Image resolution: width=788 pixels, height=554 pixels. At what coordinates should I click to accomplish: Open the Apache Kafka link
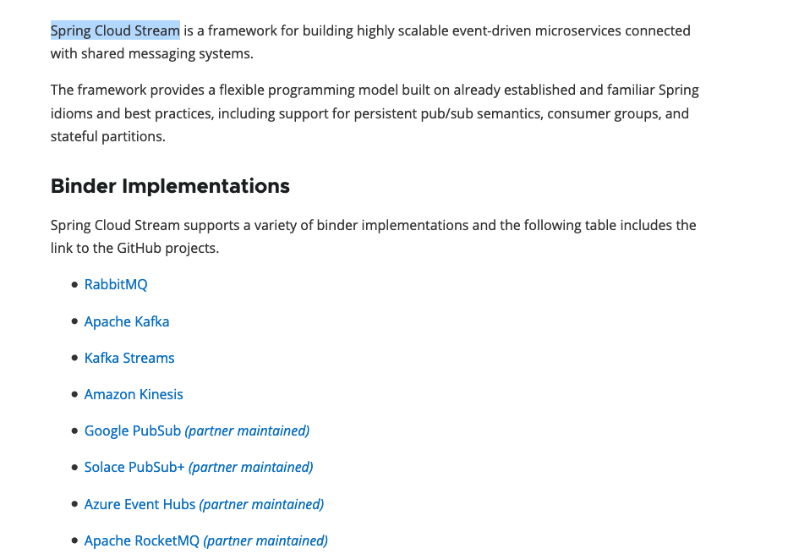coord(127,321)
